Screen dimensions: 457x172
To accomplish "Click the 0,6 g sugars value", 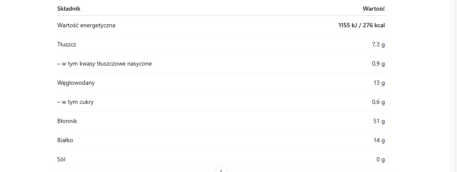I will 378,102.
